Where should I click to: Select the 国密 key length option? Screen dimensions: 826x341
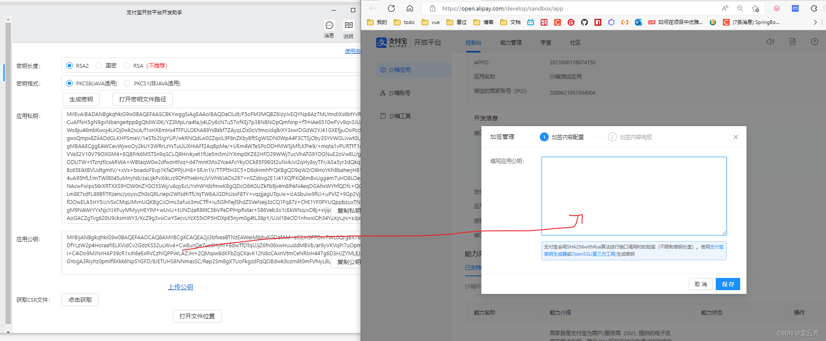(99, 66)
